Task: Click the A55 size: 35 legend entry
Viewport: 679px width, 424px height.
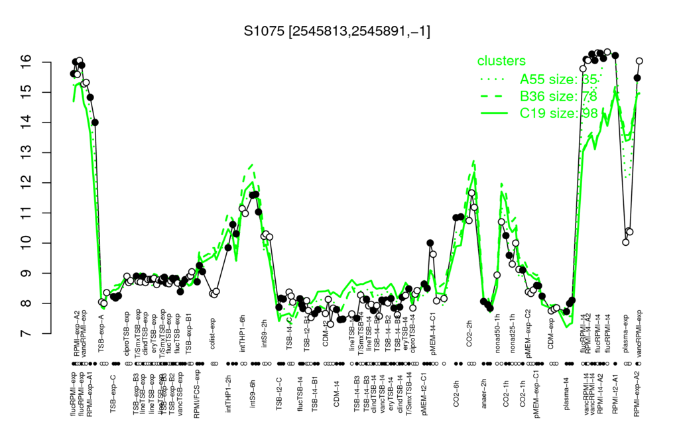Action: pos(558,79)
